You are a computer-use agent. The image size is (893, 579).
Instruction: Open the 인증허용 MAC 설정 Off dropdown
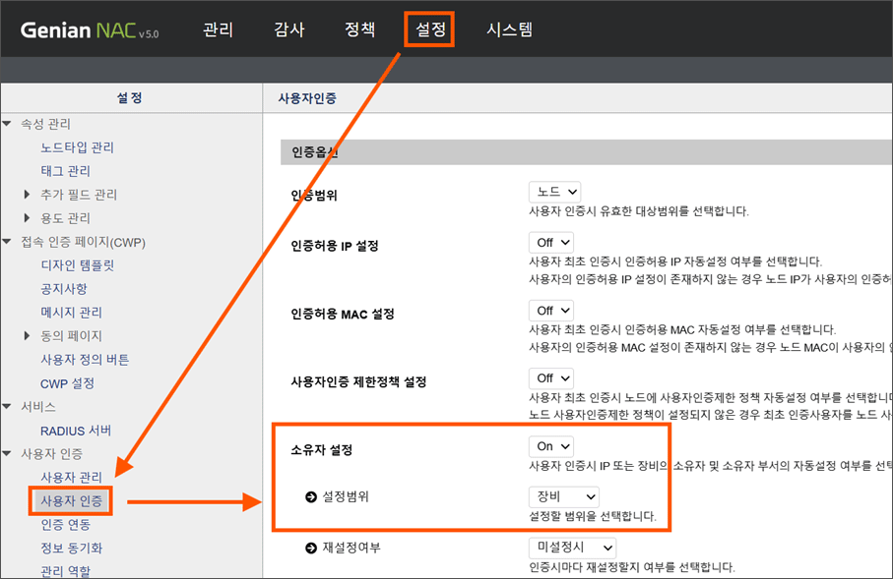(550, 311)
